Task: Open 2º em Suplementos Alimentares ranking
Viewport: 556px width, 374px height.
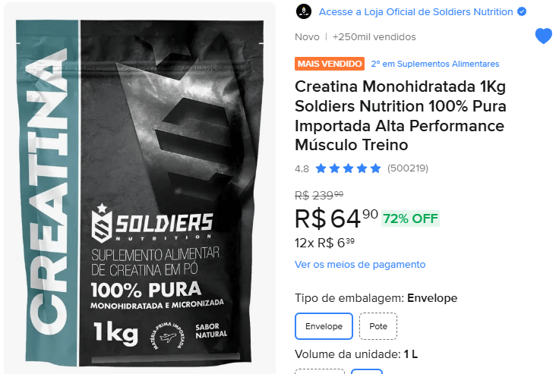Action: click(x=435, y=64)
